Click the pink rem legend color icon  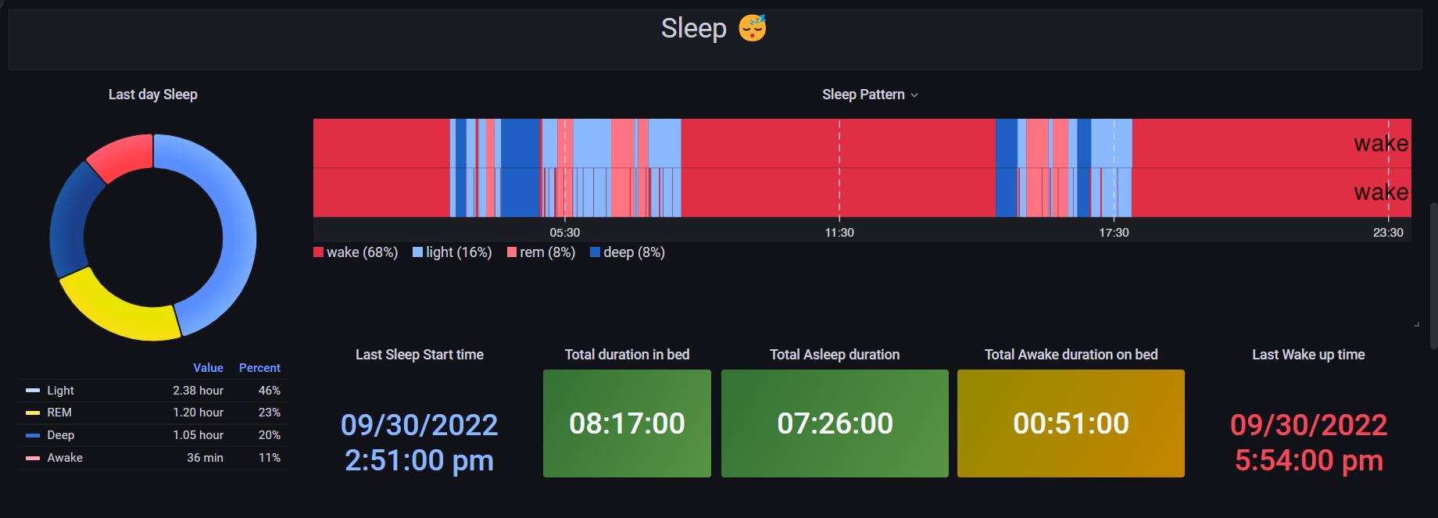(512, 252)
